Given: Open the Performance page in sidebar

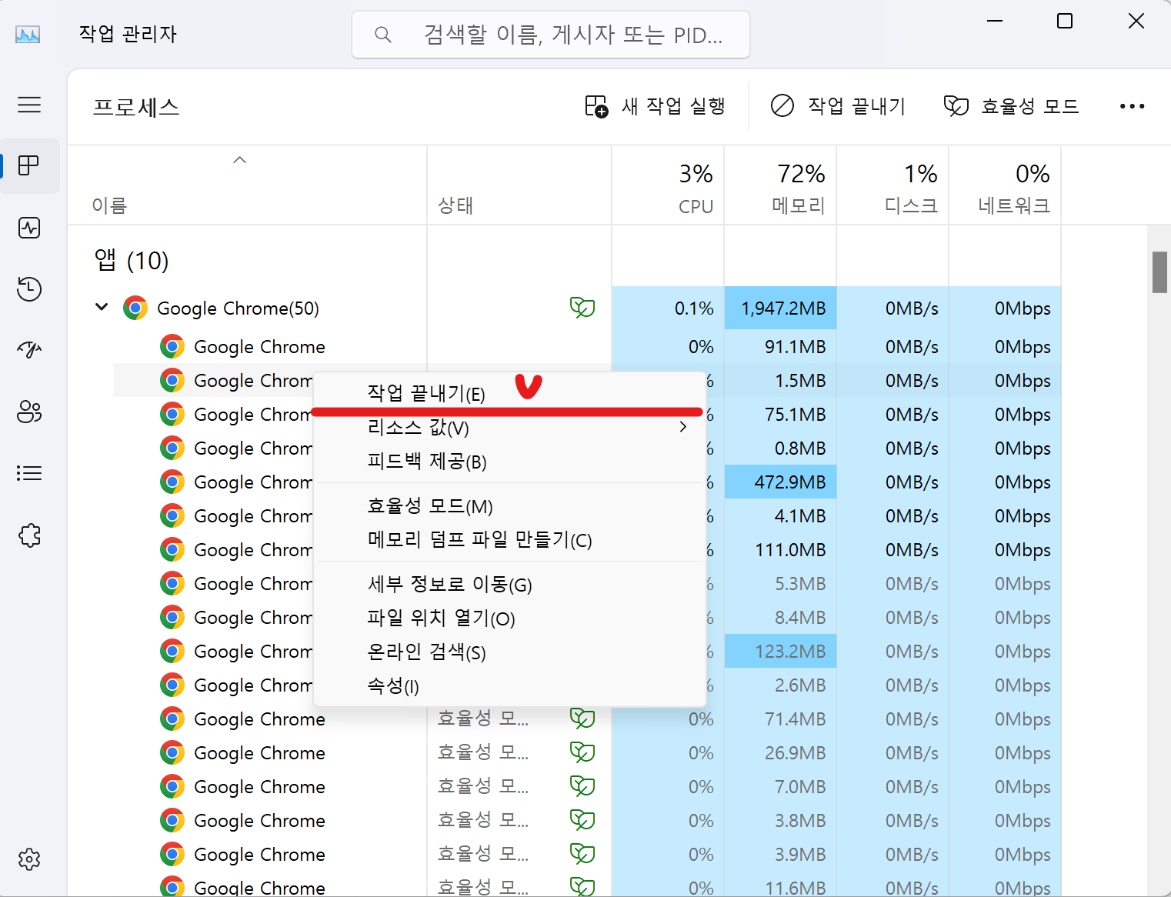Looking at the screenshot, I should (x=29, y=228).
